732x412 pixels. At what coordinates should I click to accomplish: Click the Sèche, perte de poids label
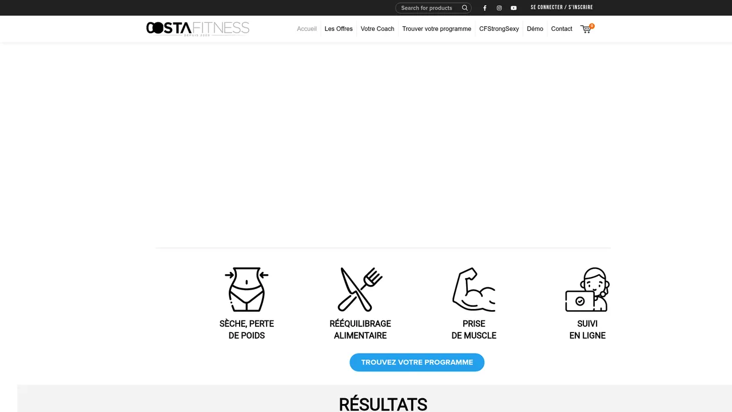(x=246, y=330)
